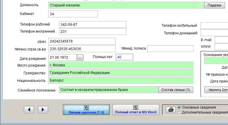Select Дополнительные сведения radio option

179,112
